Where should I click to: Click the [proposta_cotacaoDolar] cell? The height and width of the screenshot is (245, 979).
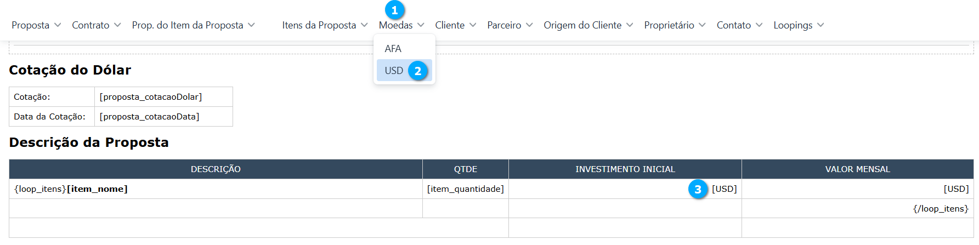tap(151, 97)
